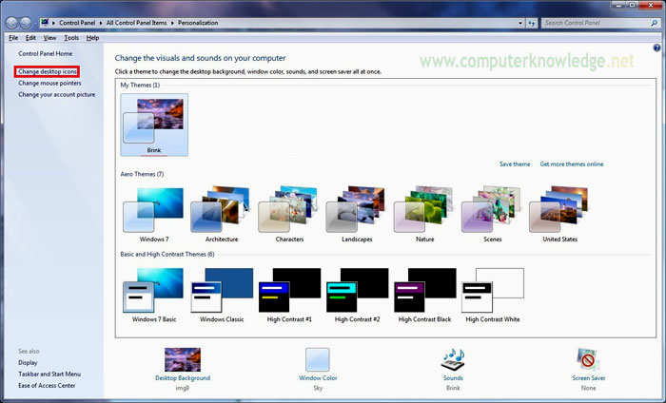Click the Screen Saver text link
Viewport: 666px width, 403px height.
[x=589, y=378]
